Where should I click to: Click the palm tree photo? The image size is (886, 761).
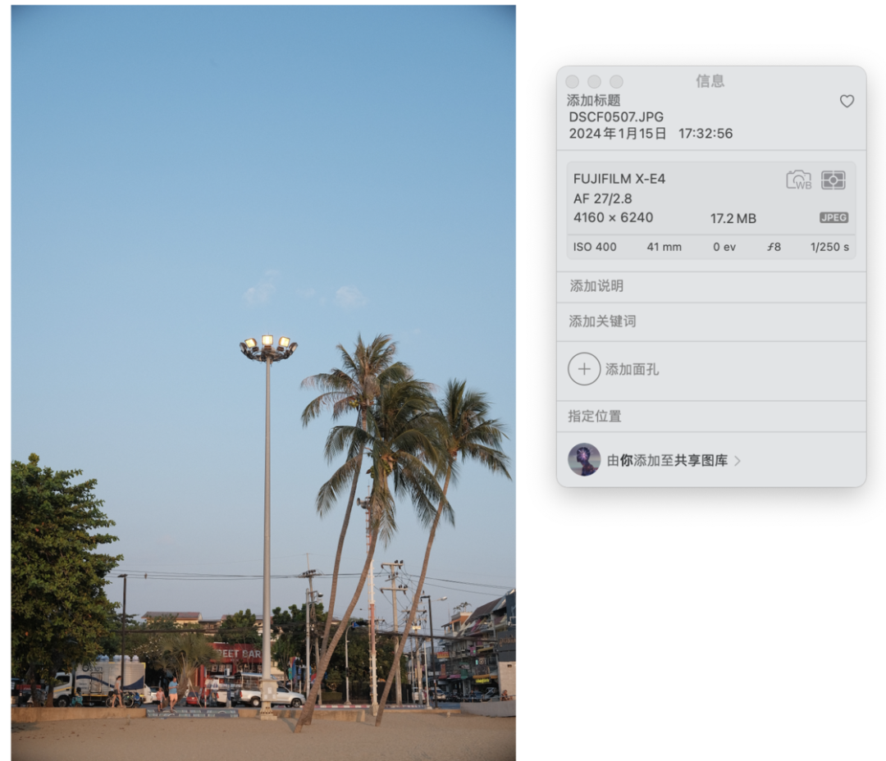(x=263, y=383)
